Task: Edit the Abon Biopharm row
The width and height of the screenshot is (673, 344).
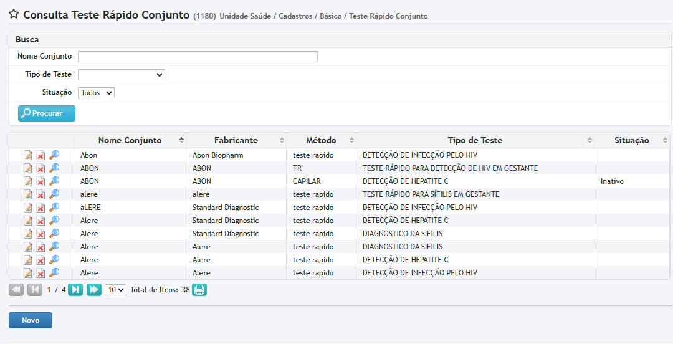Action: tap(28, 155)
